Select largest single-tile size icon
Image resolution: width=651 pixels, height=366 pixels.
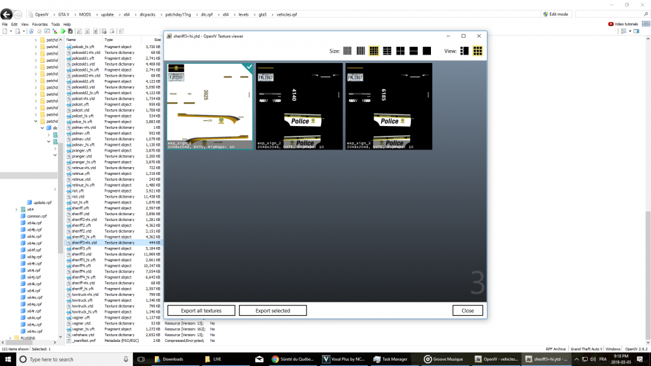pyautogui.click(x=427, y=51)
